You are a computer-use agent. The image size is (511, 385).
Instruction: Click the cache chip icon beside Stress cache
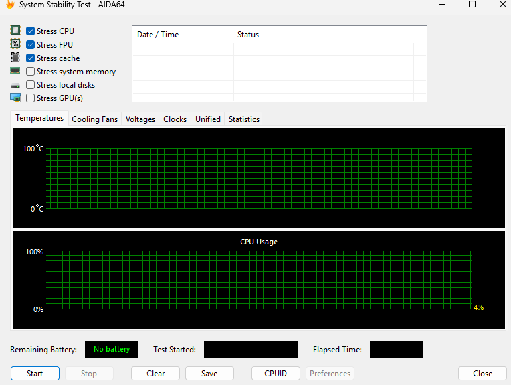click(x=15, y=57)
